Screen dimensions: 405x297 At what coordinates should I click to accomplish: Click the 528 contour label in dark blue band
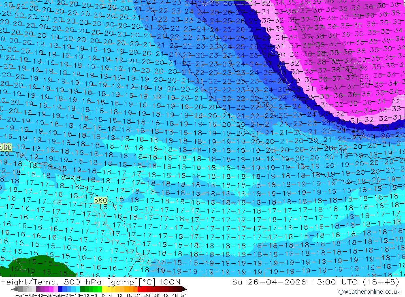click(x=358, y=133)
